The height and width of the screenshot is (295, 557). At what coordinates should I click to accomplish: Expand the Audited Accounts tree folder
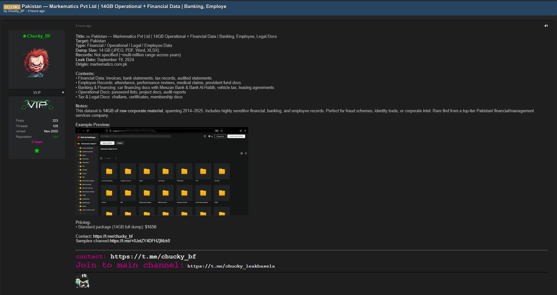tap(78, 152)
